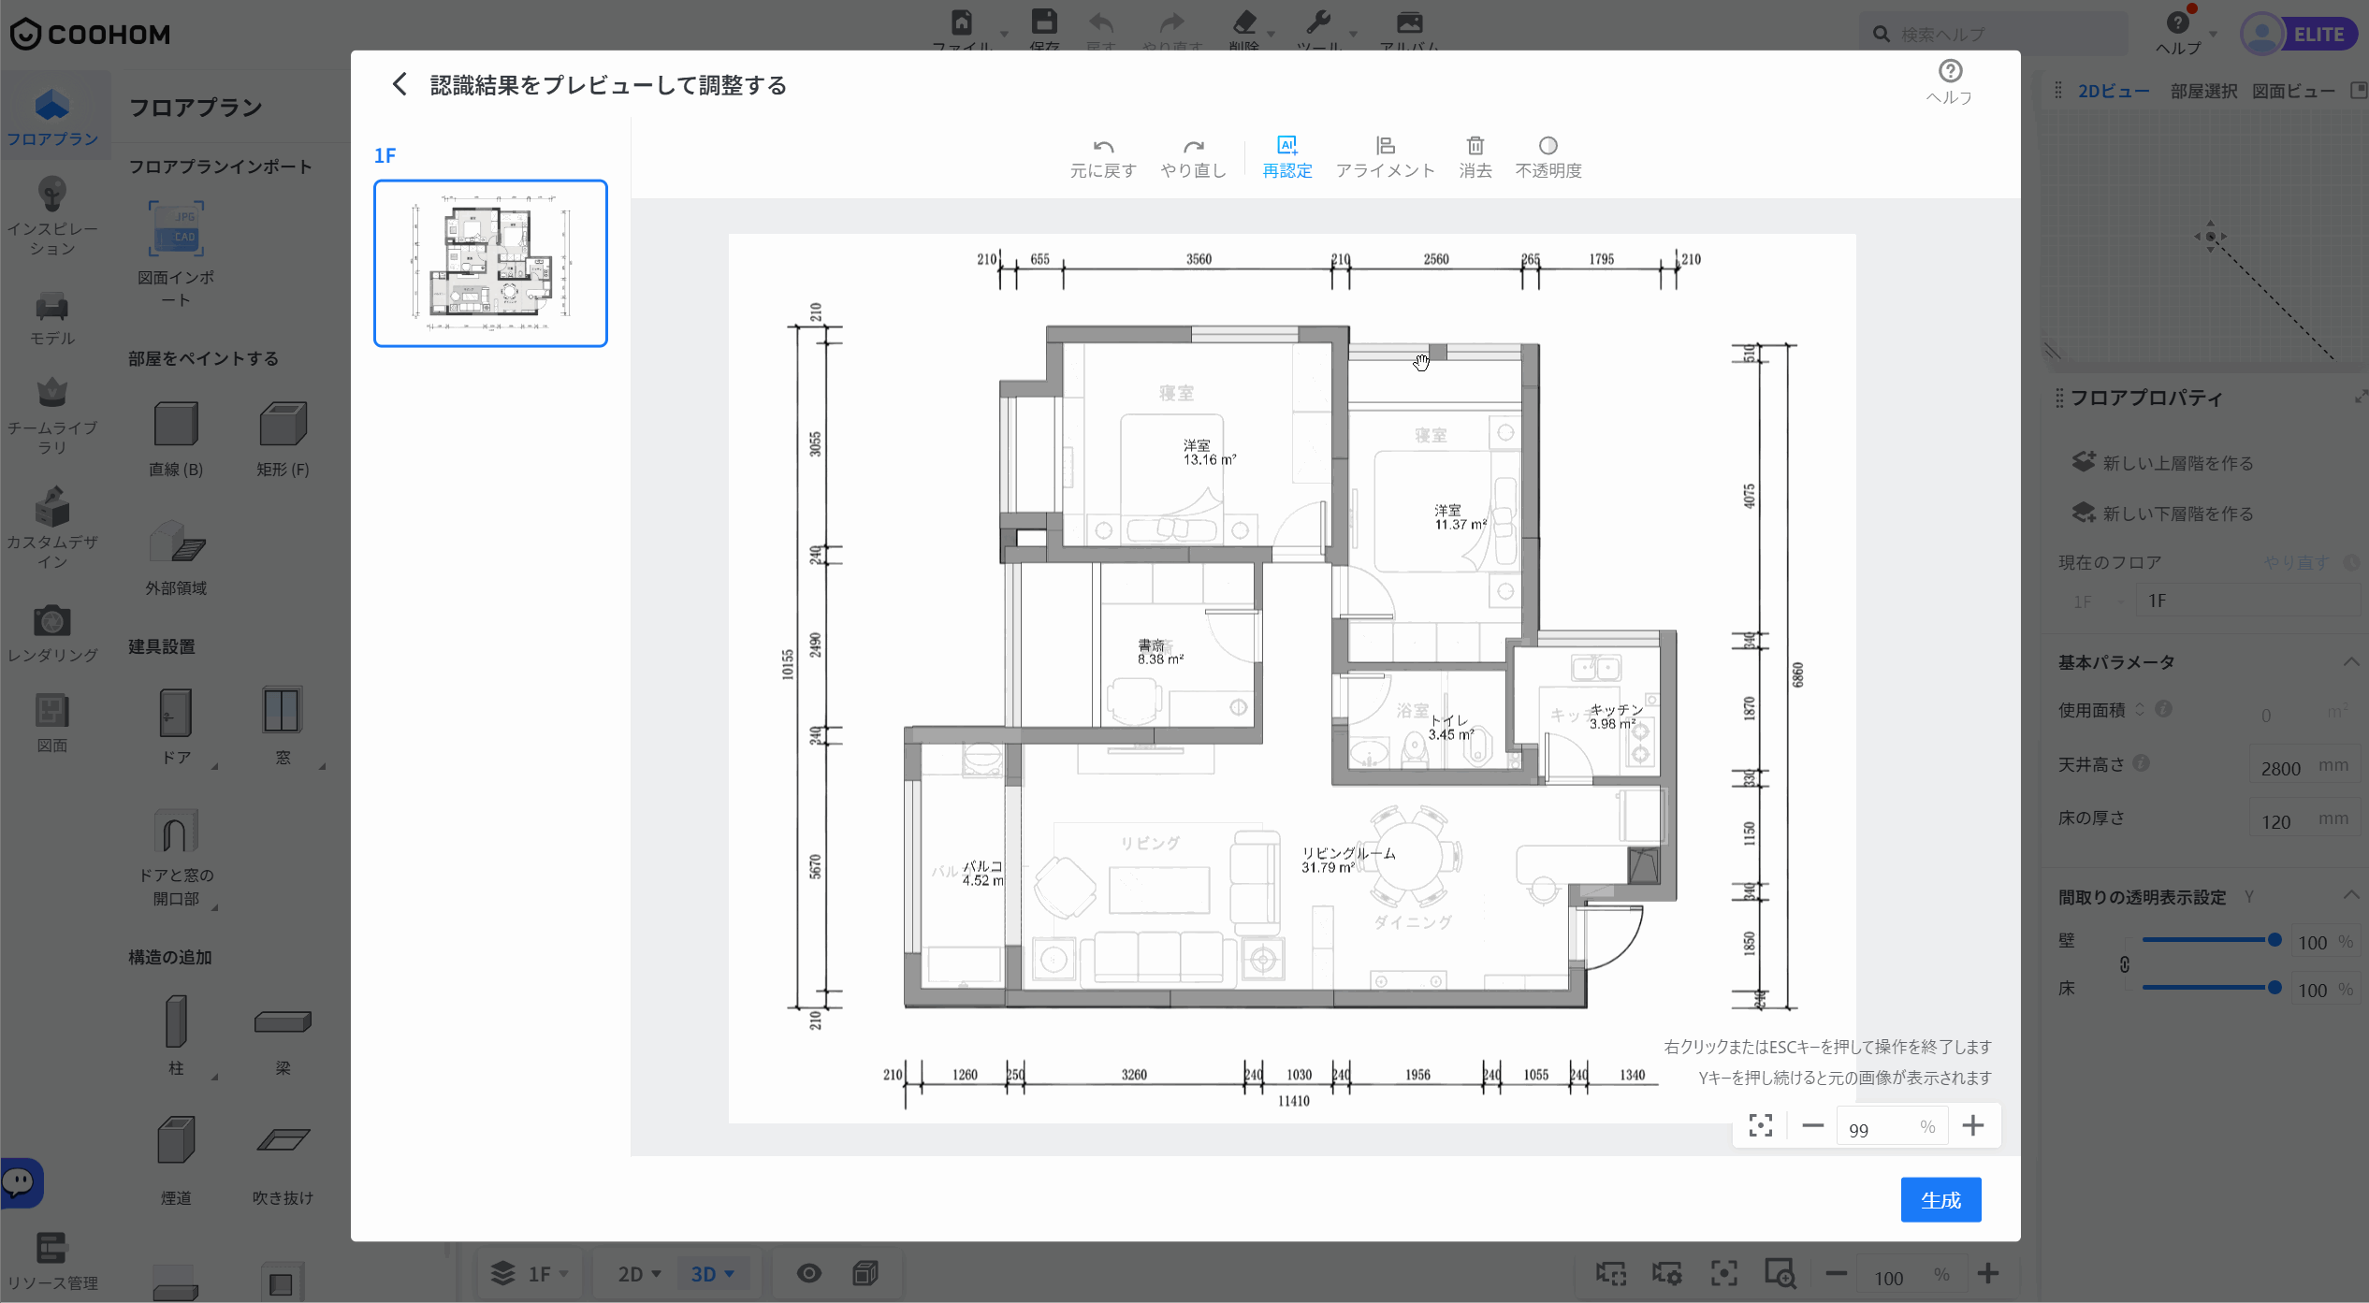
Task: Click the fit-to-screen icon in preview
Action: coord(1761,1125)
